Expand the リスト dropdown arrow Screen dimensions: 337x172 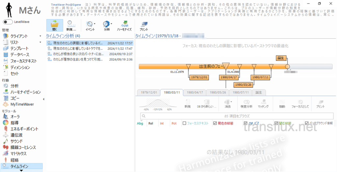coord(40,42)
